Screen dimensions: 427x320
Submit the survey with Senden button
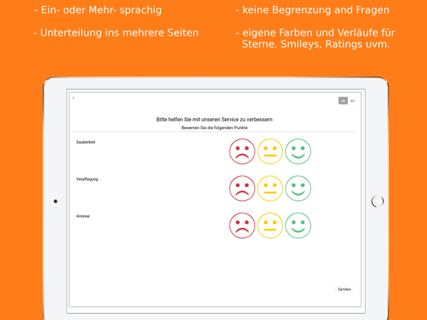pos(344,289)
